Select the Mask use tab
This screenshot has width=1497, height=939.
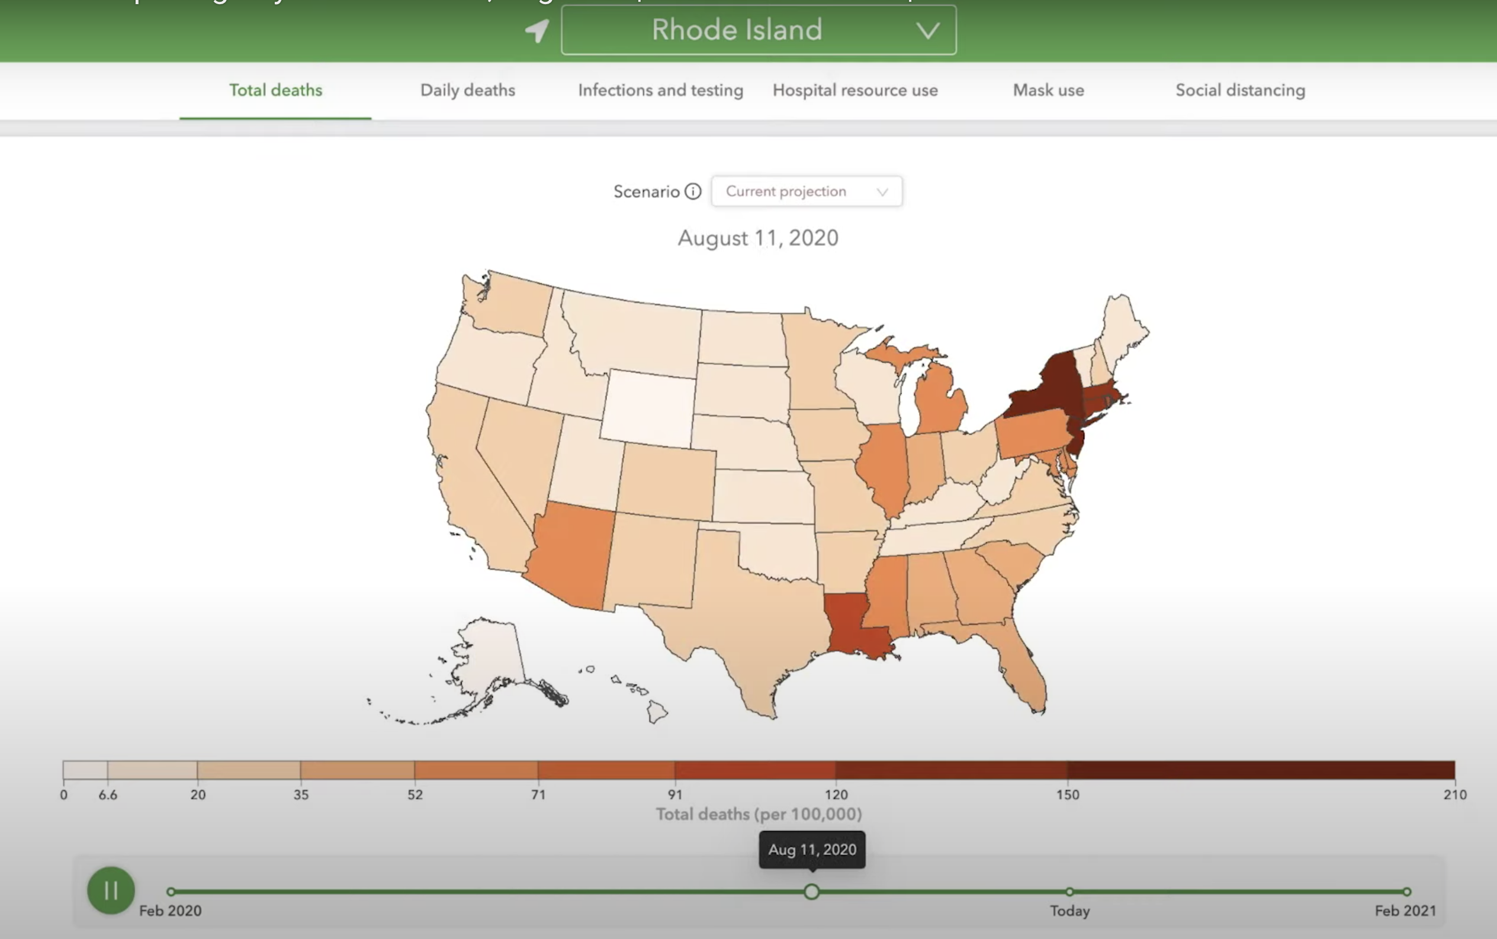pyautogui.click(x=1048, y=90)
